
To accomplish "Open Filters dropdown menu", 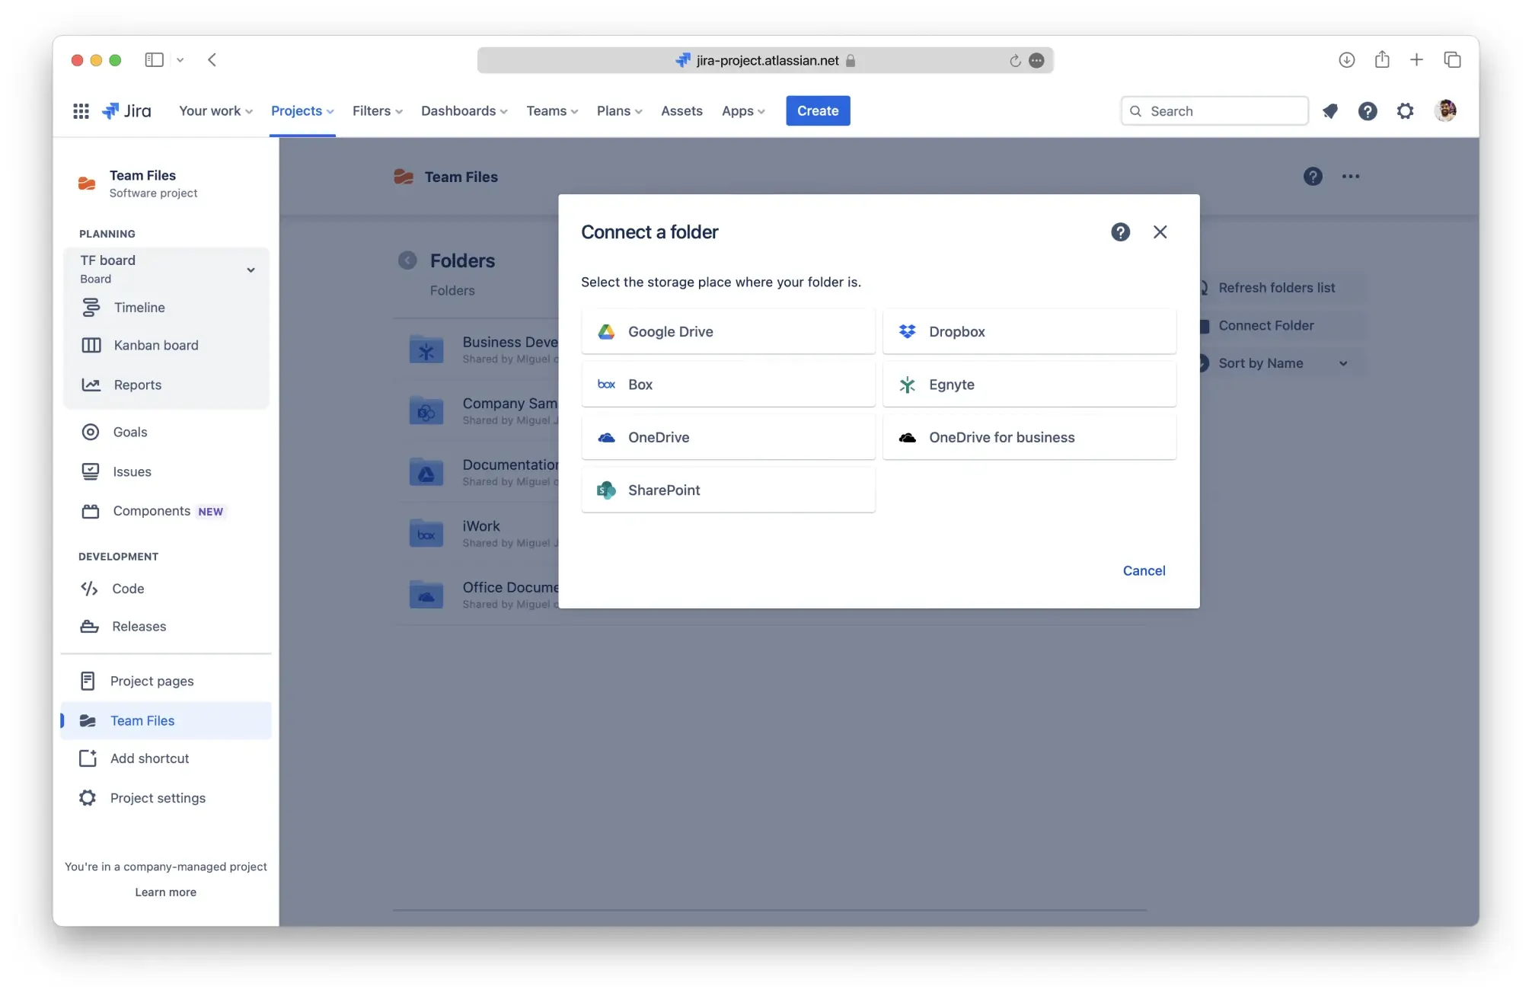I will [x=377, y=111].
